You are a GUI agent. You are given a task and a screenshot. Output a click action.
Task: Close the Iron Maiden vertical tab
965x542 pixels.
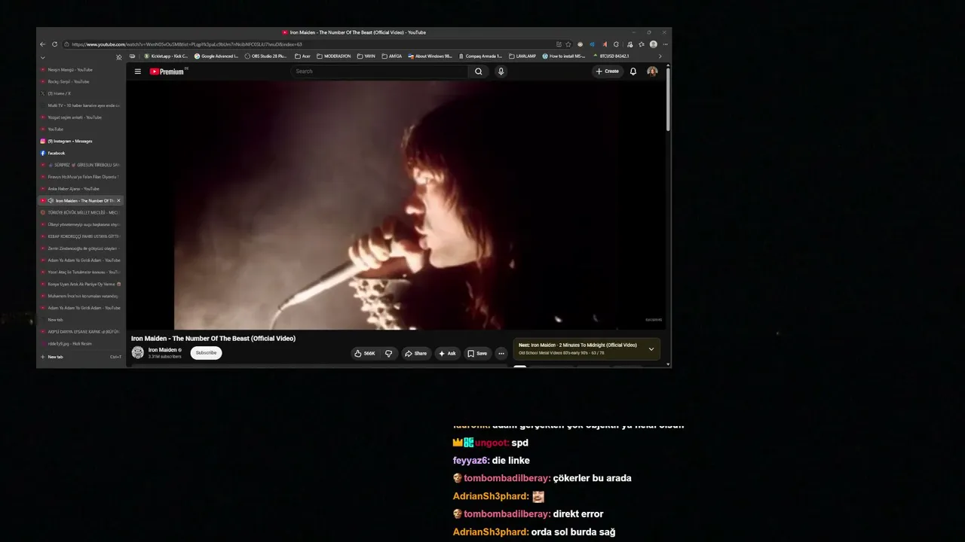coord(118,201)
